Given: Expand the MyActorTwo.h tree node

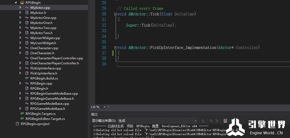Looking at the screenshot, I should click(x=20, y=33).
